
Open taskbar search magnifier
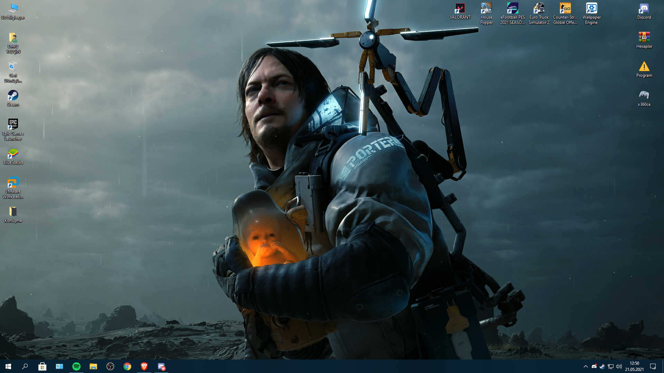tap(25, 366)
